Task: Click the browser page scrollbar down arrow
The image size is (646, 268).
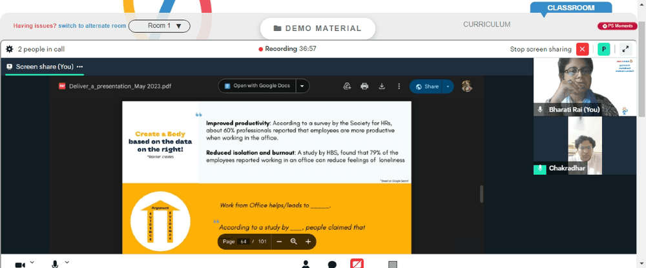Action: (641, 265)
